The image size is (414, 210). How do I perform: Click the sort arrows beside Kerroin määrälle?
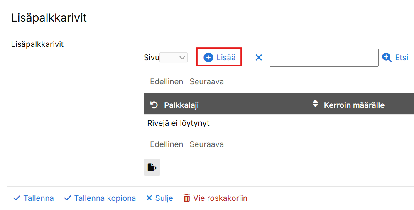(x=315, y=104)
